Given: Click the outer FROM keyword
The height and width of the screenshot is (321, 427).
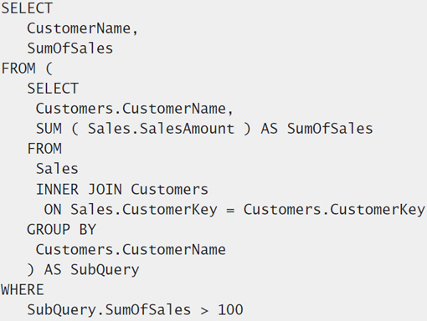Looking at the screenshot, I should [18, 69].
